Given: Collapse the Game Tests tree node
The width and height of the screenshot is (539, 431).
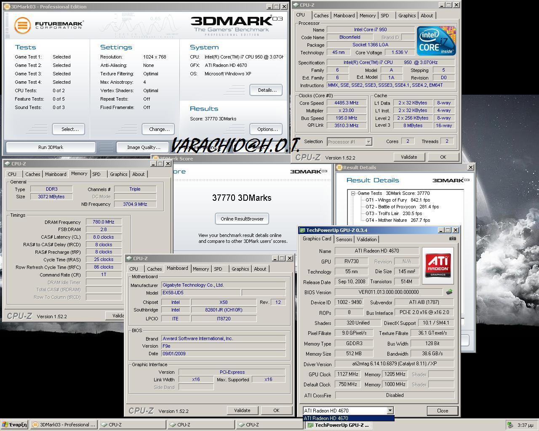Looking at the screenshot, I should (353, 193).
